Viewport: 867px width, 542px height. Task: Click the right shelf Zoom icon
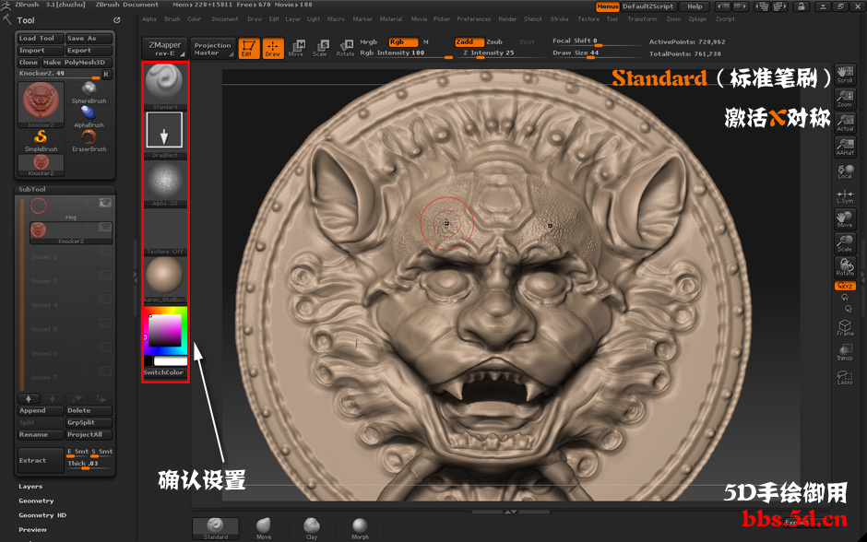tap(845, 99)
